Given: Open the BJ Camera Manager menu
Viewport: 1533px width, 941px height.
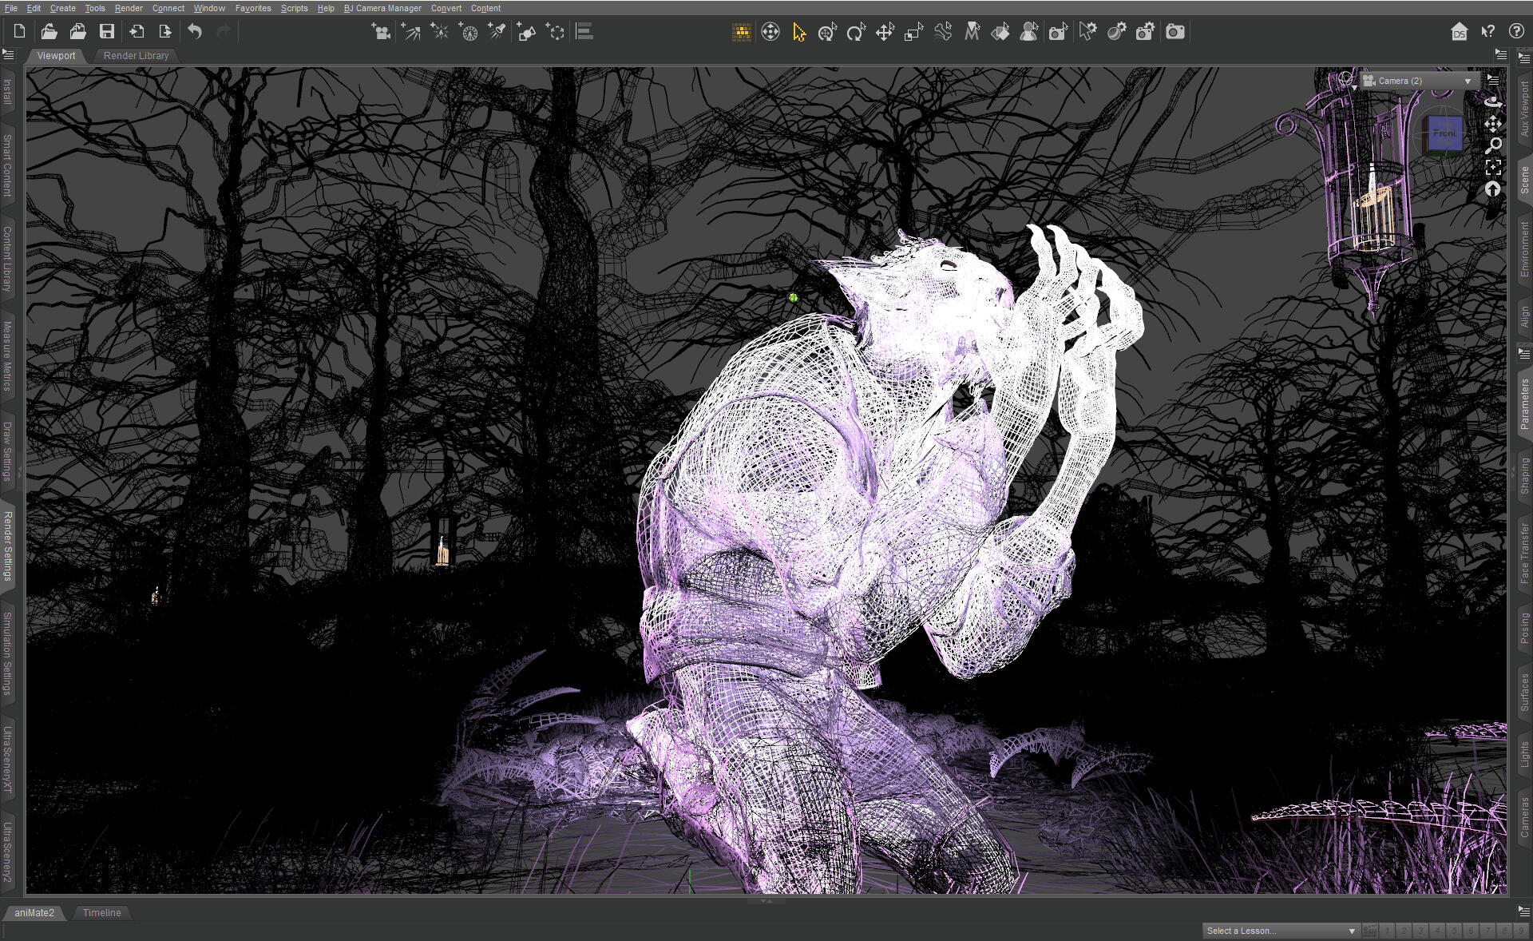Looking at the screenshot, I should click(382, 8).
